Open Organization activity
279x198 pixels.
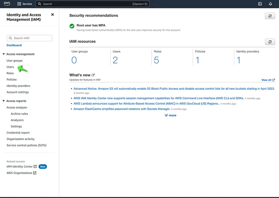21,139
